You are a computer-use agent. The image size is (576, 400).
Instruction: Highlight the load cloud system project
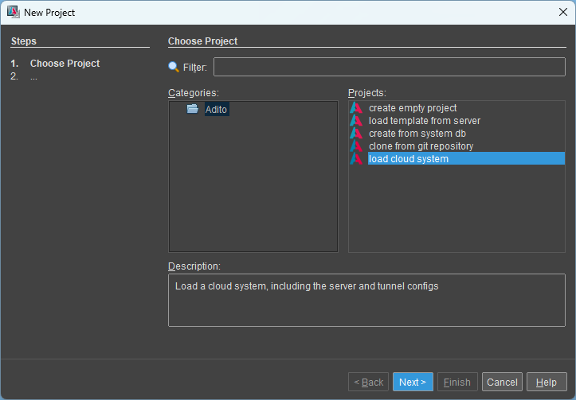coord(408,159)
